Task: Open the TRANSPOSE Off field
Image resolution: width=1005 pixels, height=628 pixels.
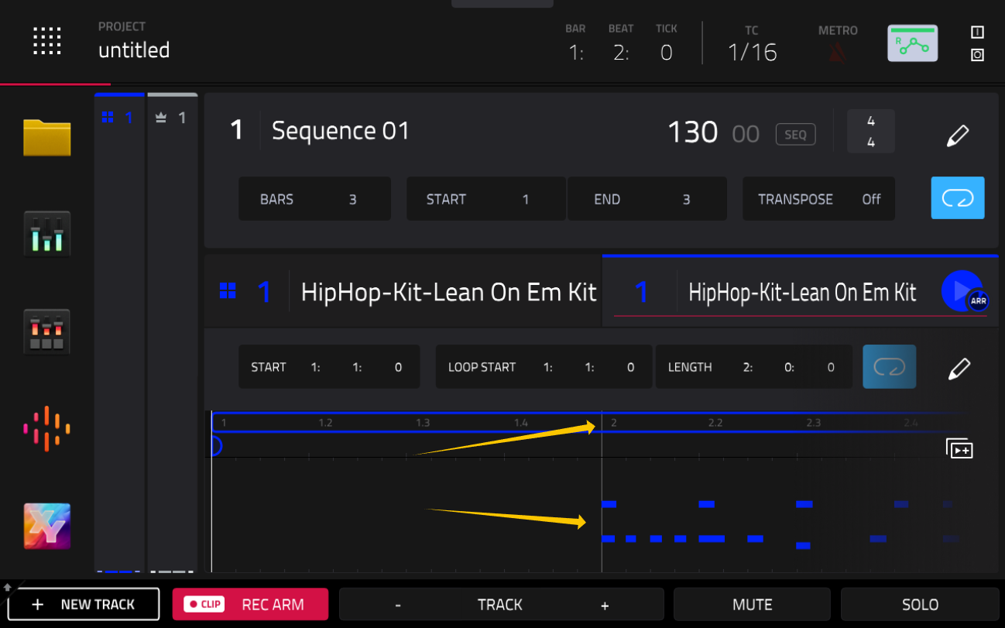Action: (818, 199)
